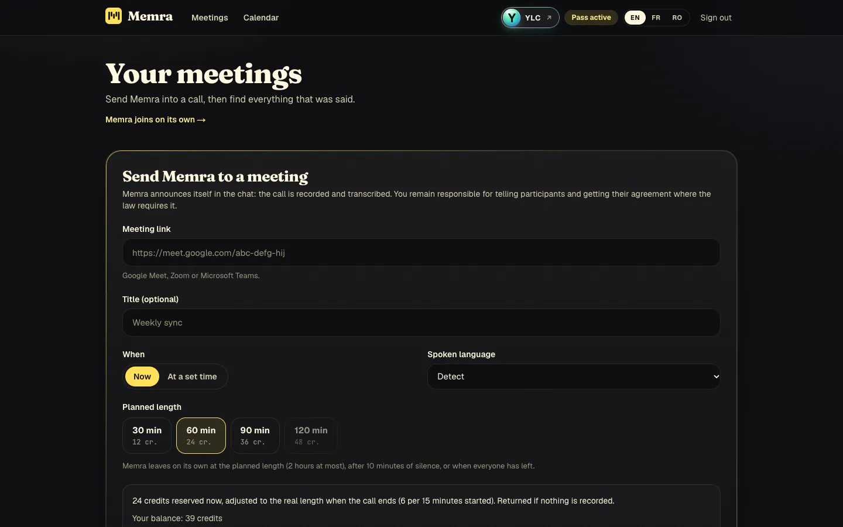Open the Meetings nav item
This screenshot has width=843, height=527.
(210, 18)
